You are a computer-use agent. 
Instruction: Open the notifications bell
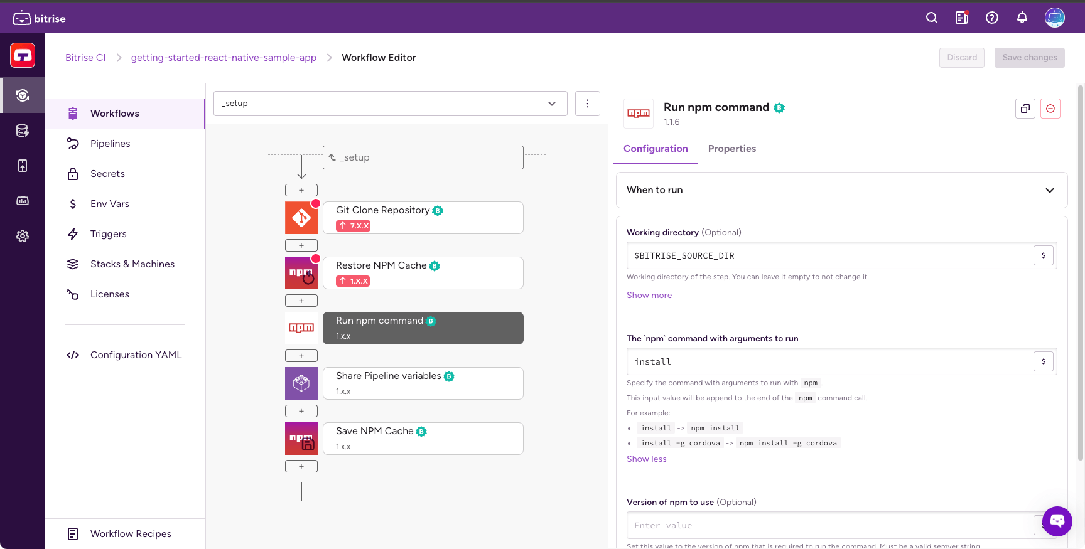[x=1022, y=18]
